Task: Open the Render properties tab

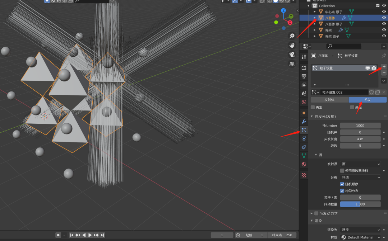Action: tap(304, 68)
